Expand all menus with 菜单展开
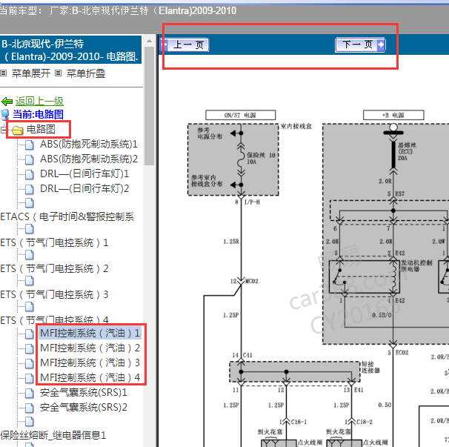The height and width of the screenshot is (447, 449). (x=31, y=73)
